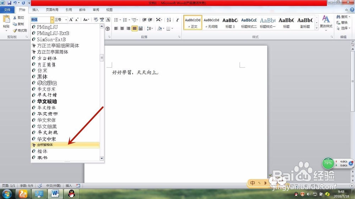Toggle Distributed alignment for the paragraph
The image size is (355, 199).
pyautogui.click(x=141, y=28)
